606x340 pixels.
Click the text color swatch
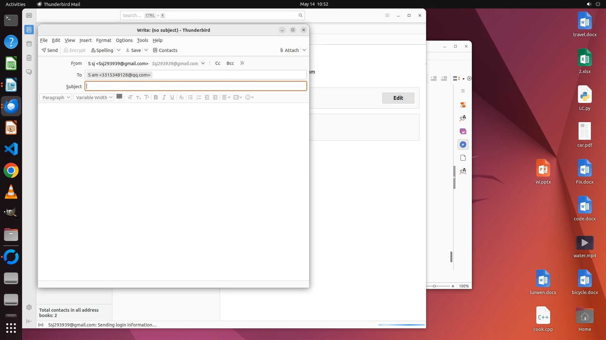point(119,96)
